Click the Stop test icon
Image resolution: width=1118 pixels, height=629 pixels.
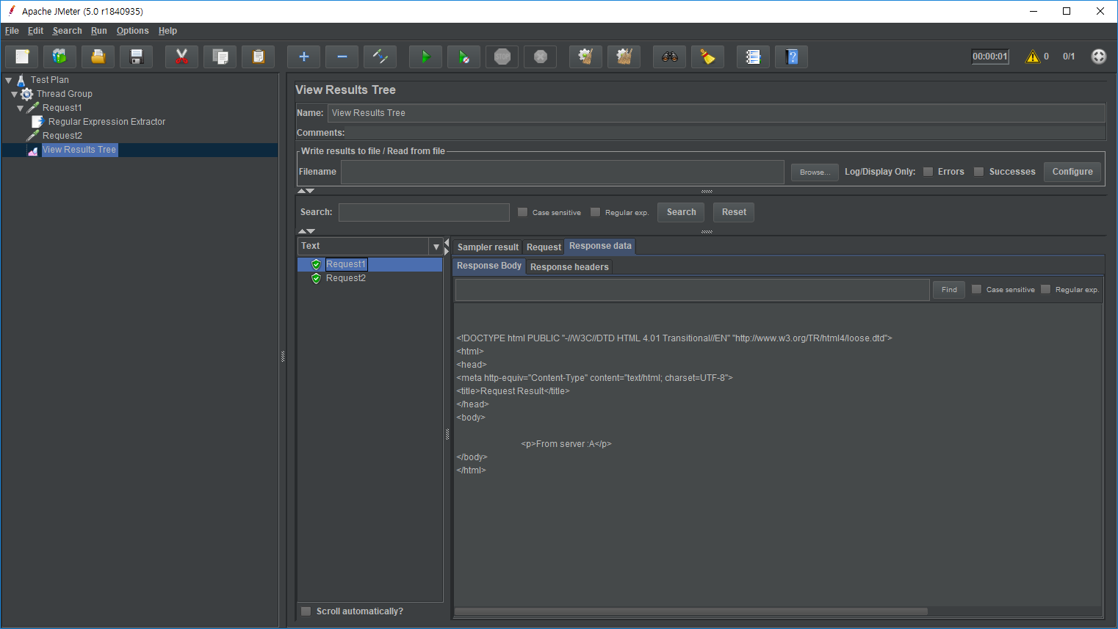pos(502,57)
